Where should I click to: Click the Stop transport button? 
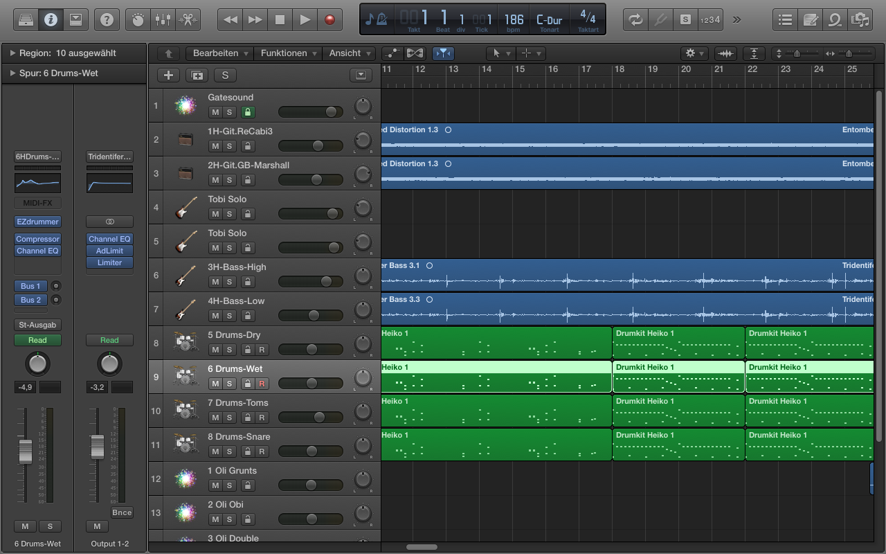pyautogui.click(x=280, y=19)
